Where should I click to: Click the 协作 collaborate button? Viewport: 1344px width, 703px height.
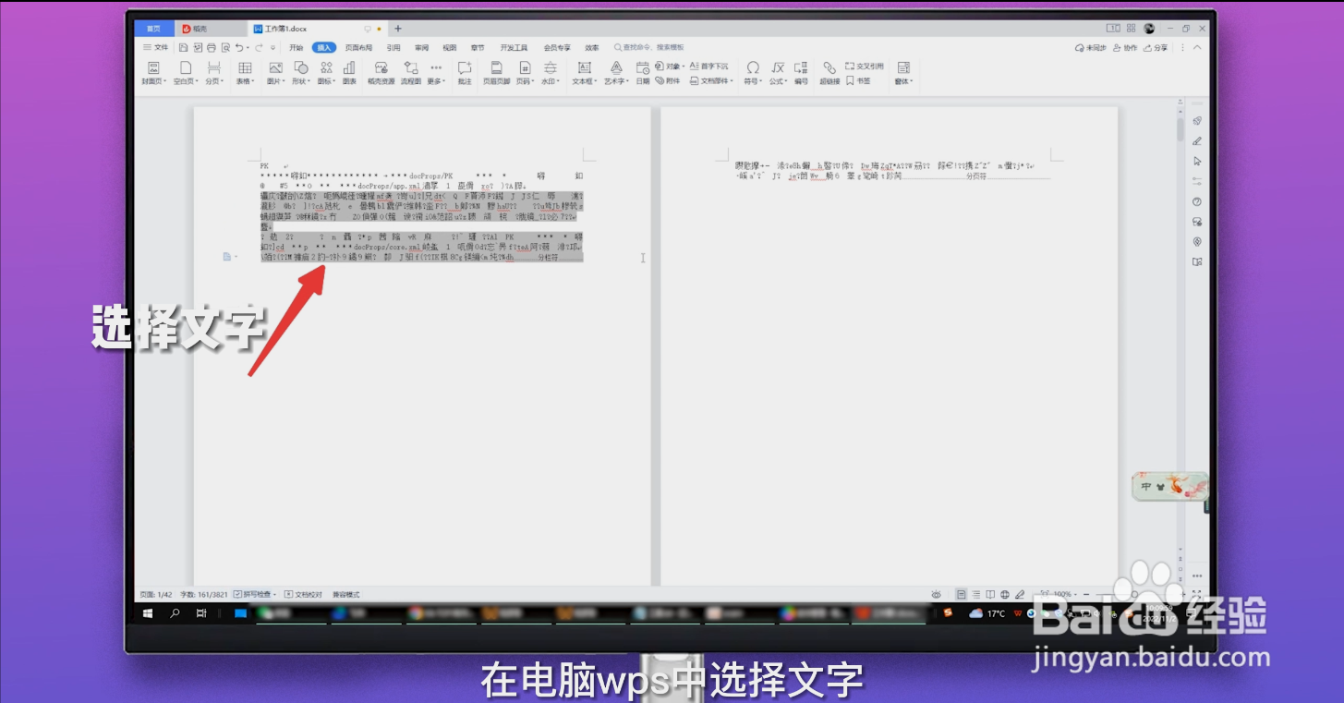(1125, 47)
